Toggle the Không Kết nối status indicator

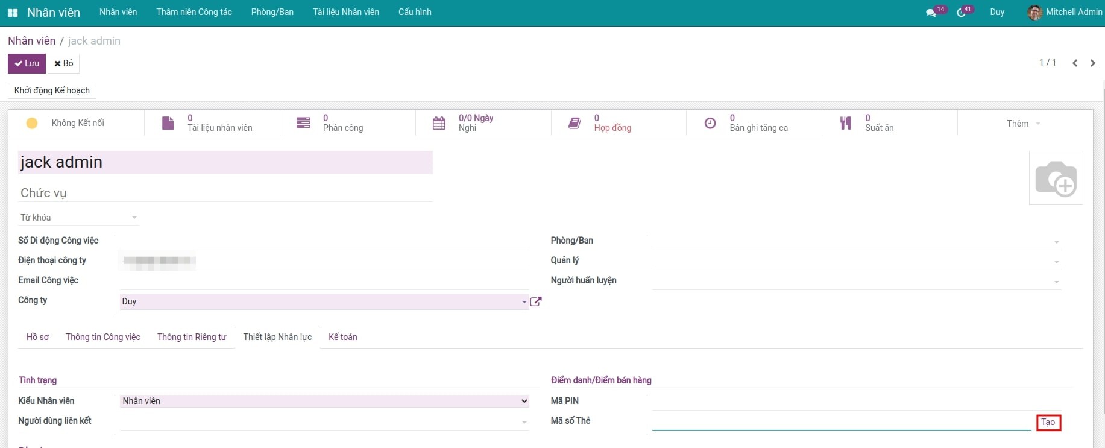[x=32, y=123]
